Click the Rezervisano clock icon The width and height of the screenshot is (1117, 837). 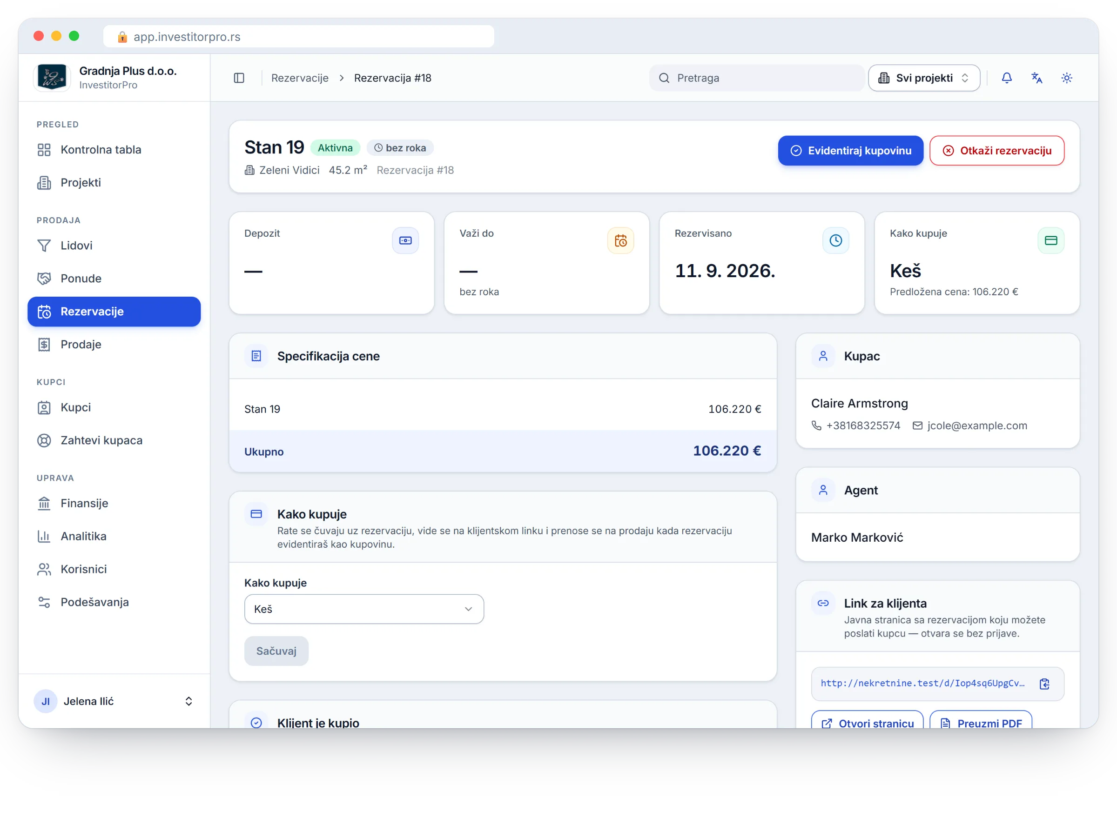835,241
